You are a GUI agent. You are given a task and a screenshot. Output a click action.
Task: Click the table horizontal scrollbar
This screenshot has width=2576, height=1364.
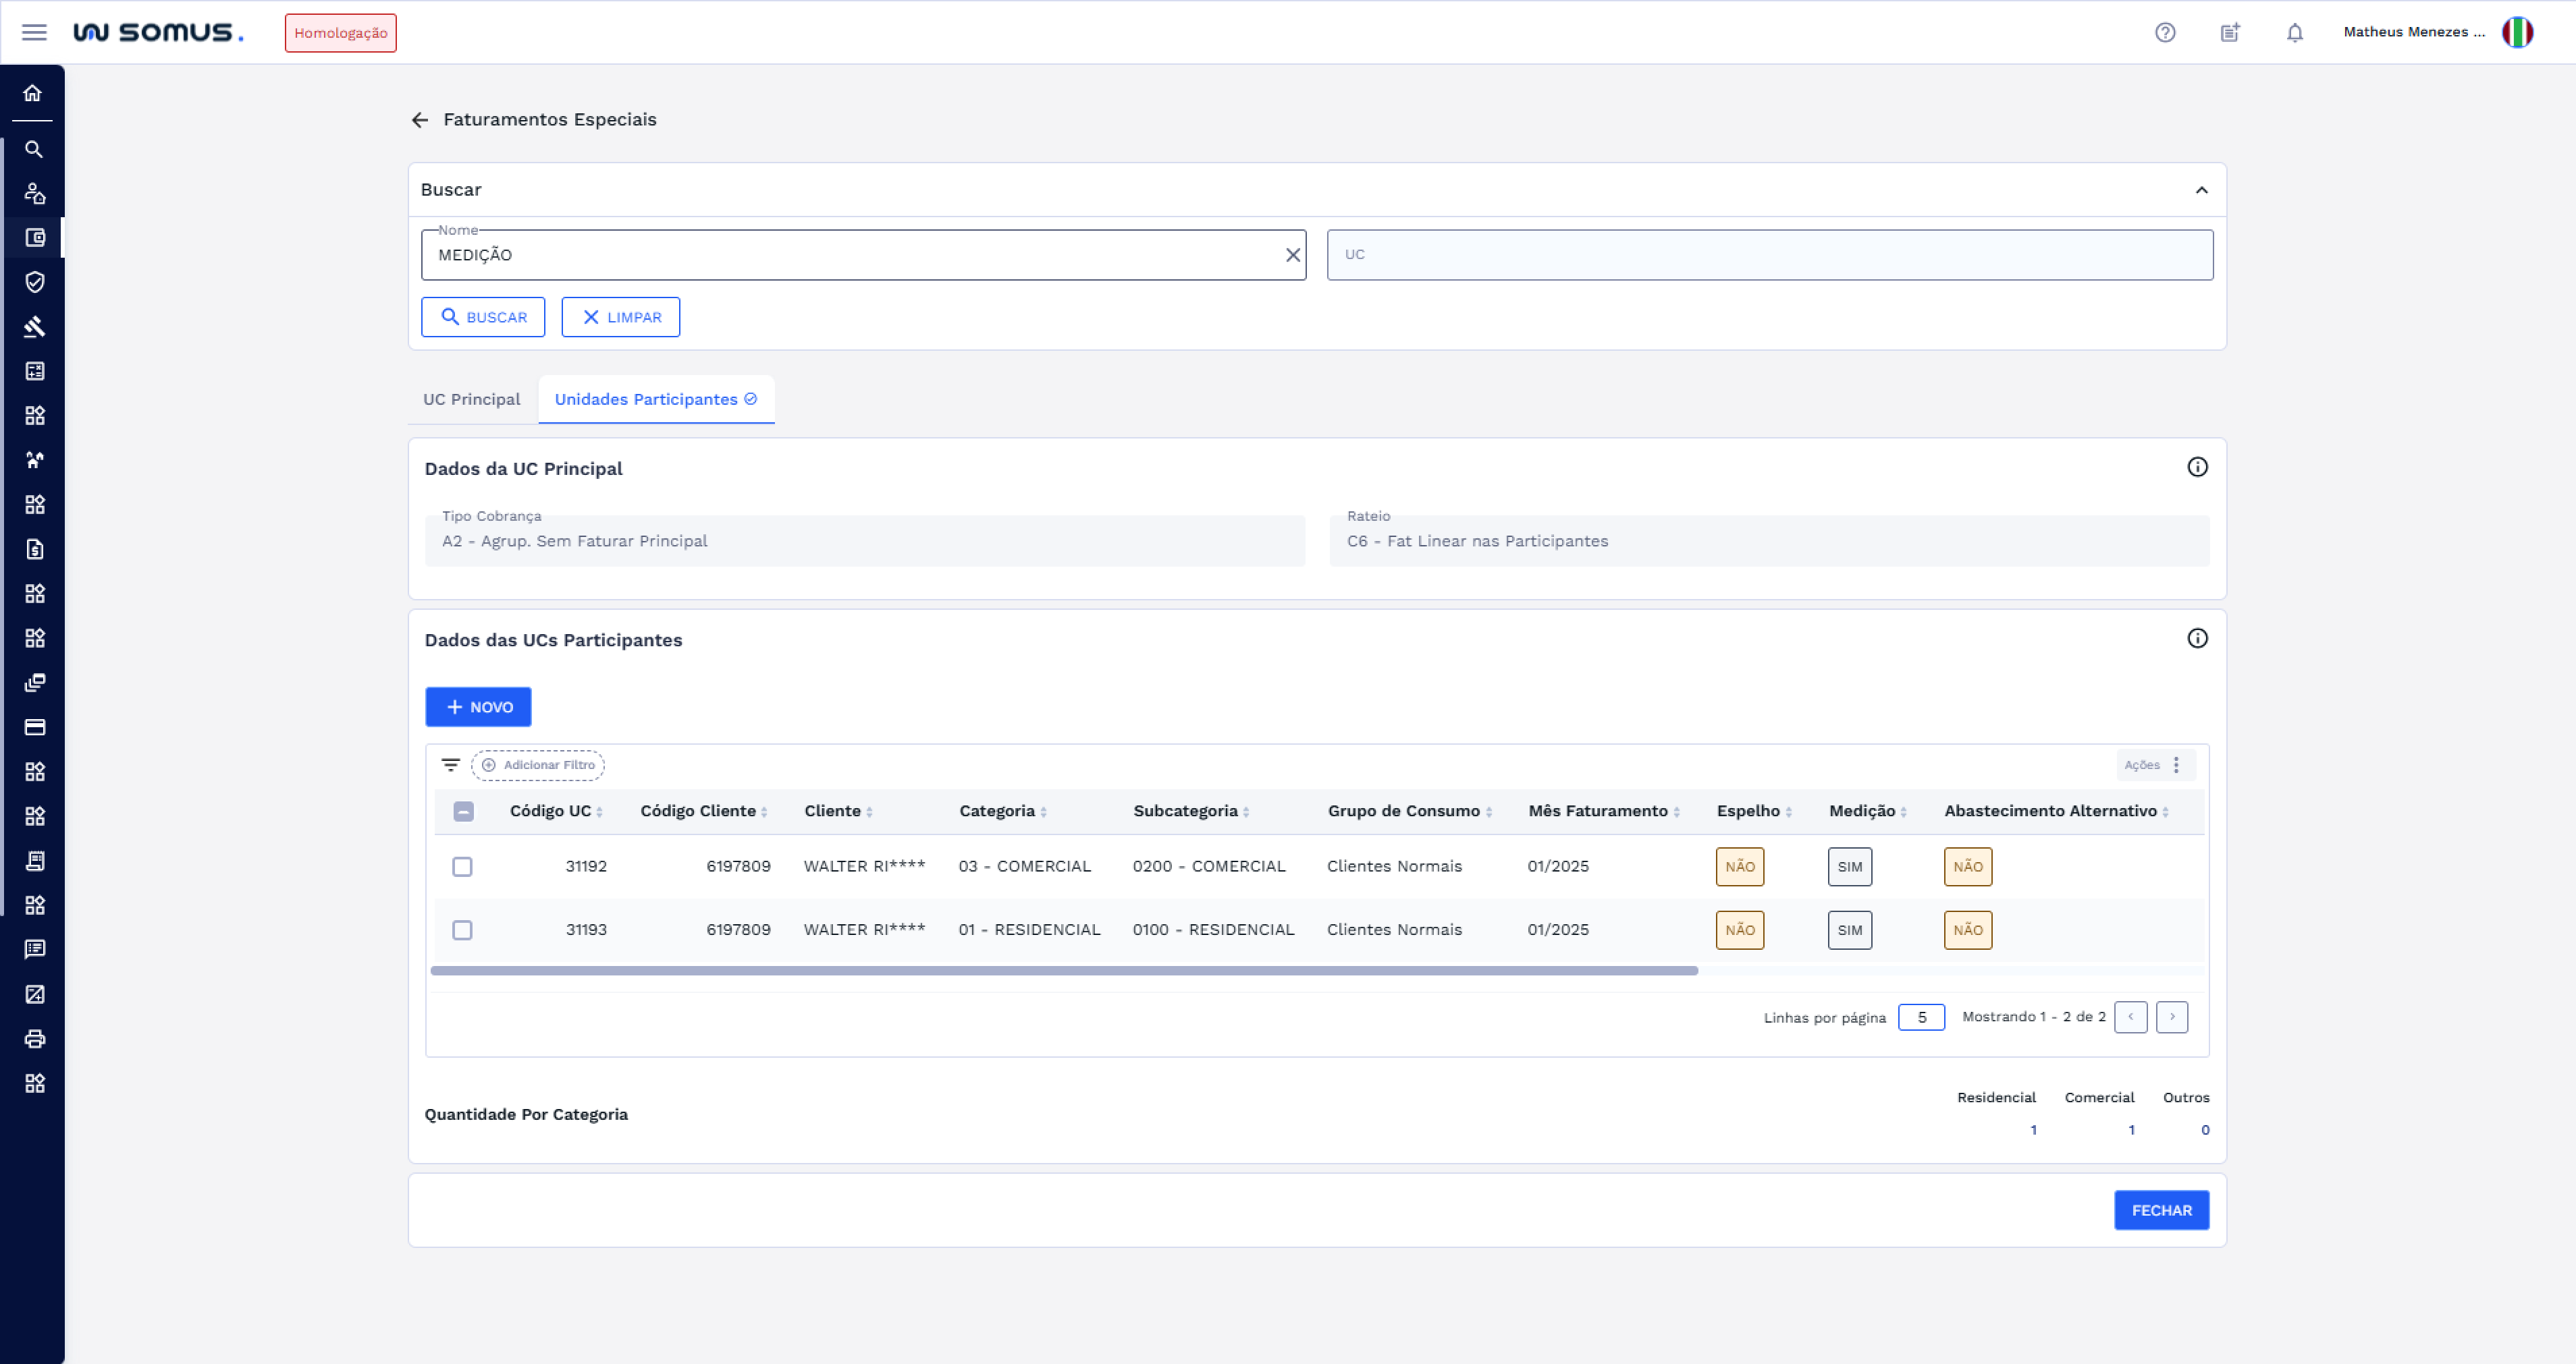point(1063,970)
